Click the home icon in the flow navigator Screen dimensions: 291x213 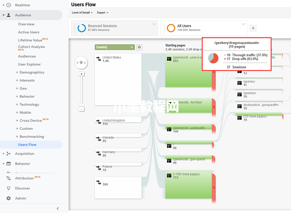tap(81, 62)
